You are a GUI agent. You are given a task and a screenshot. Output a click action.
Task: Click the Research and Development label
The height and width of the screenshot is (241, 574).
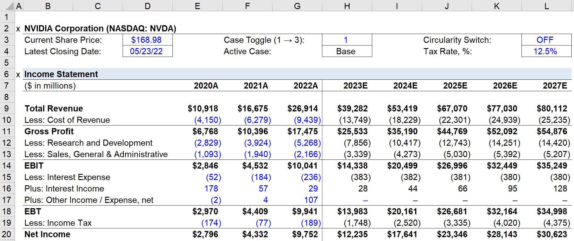point(88,143)
